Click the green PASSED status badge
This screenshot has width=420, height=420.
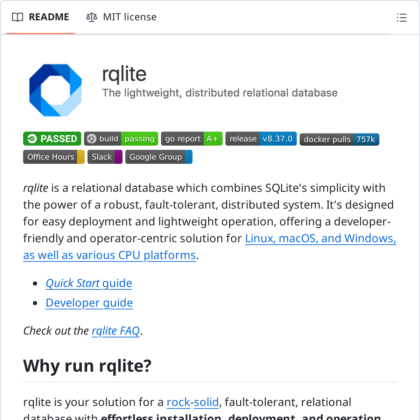pyautogui.click(x=52, y=139)
